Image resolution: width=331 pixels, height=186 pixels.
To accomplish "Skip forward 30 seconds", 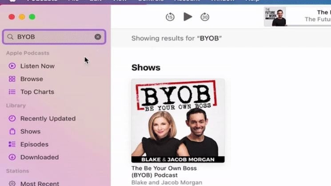I will pos(205,17).
